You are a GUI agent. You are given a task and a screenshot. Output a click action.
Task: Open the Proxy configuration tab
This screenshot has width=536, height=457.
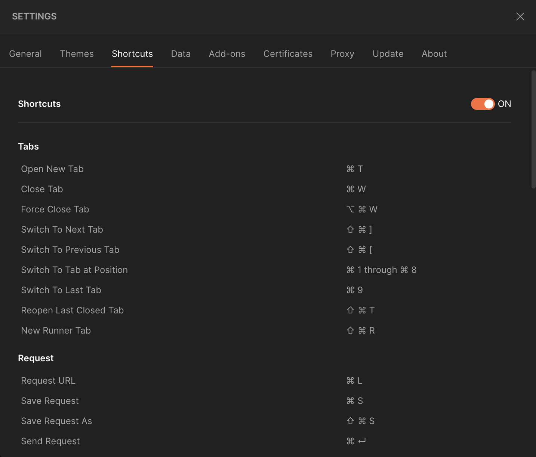342,54
